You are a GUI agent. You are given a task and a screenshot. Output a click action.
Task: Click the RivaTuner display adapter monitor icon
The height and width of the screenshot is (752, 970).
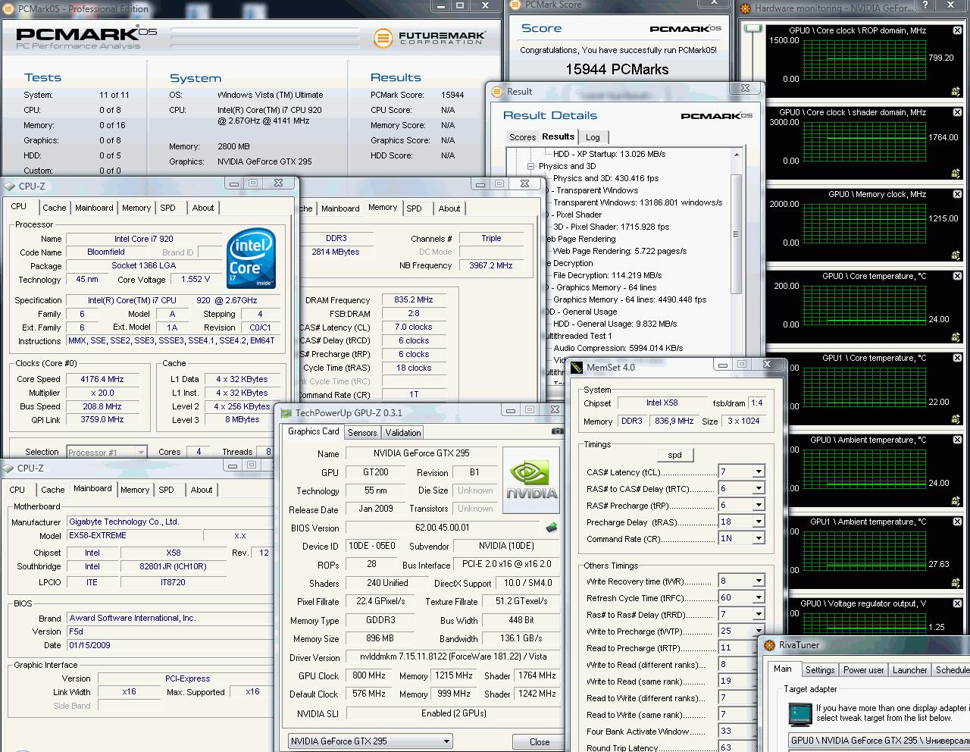[x=799, y=714]
